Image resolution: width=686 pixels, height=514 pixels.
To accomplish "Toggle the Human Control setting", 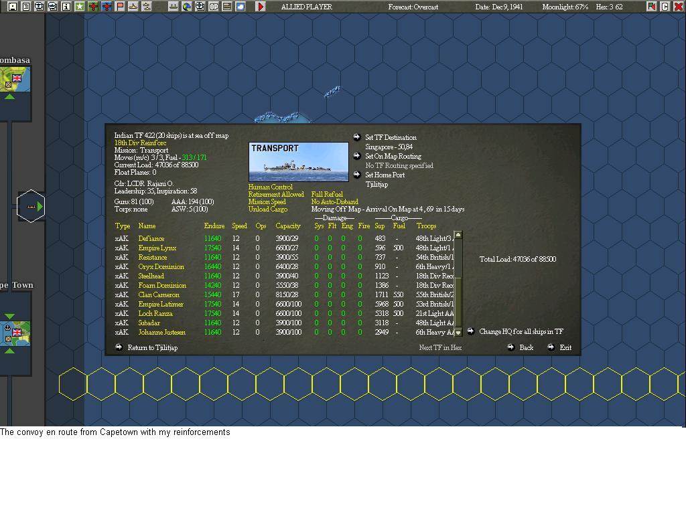I will (271, 187).
